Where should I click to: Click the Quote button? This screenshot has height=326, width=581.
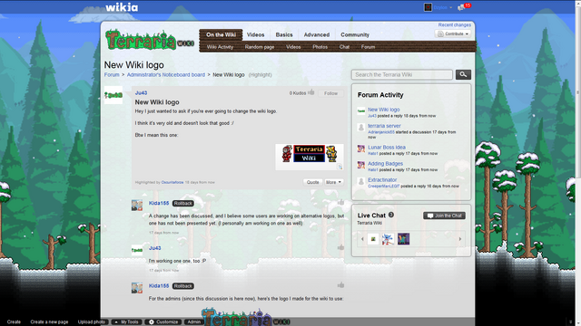(x=312, y=182)
